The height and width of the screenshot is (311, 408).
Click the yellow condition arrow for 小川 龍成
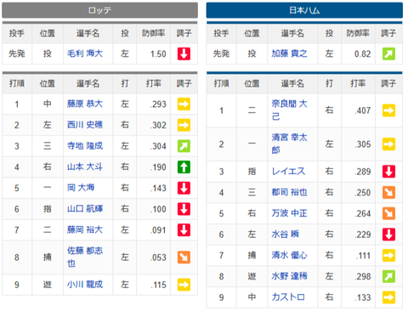[184, 285]
